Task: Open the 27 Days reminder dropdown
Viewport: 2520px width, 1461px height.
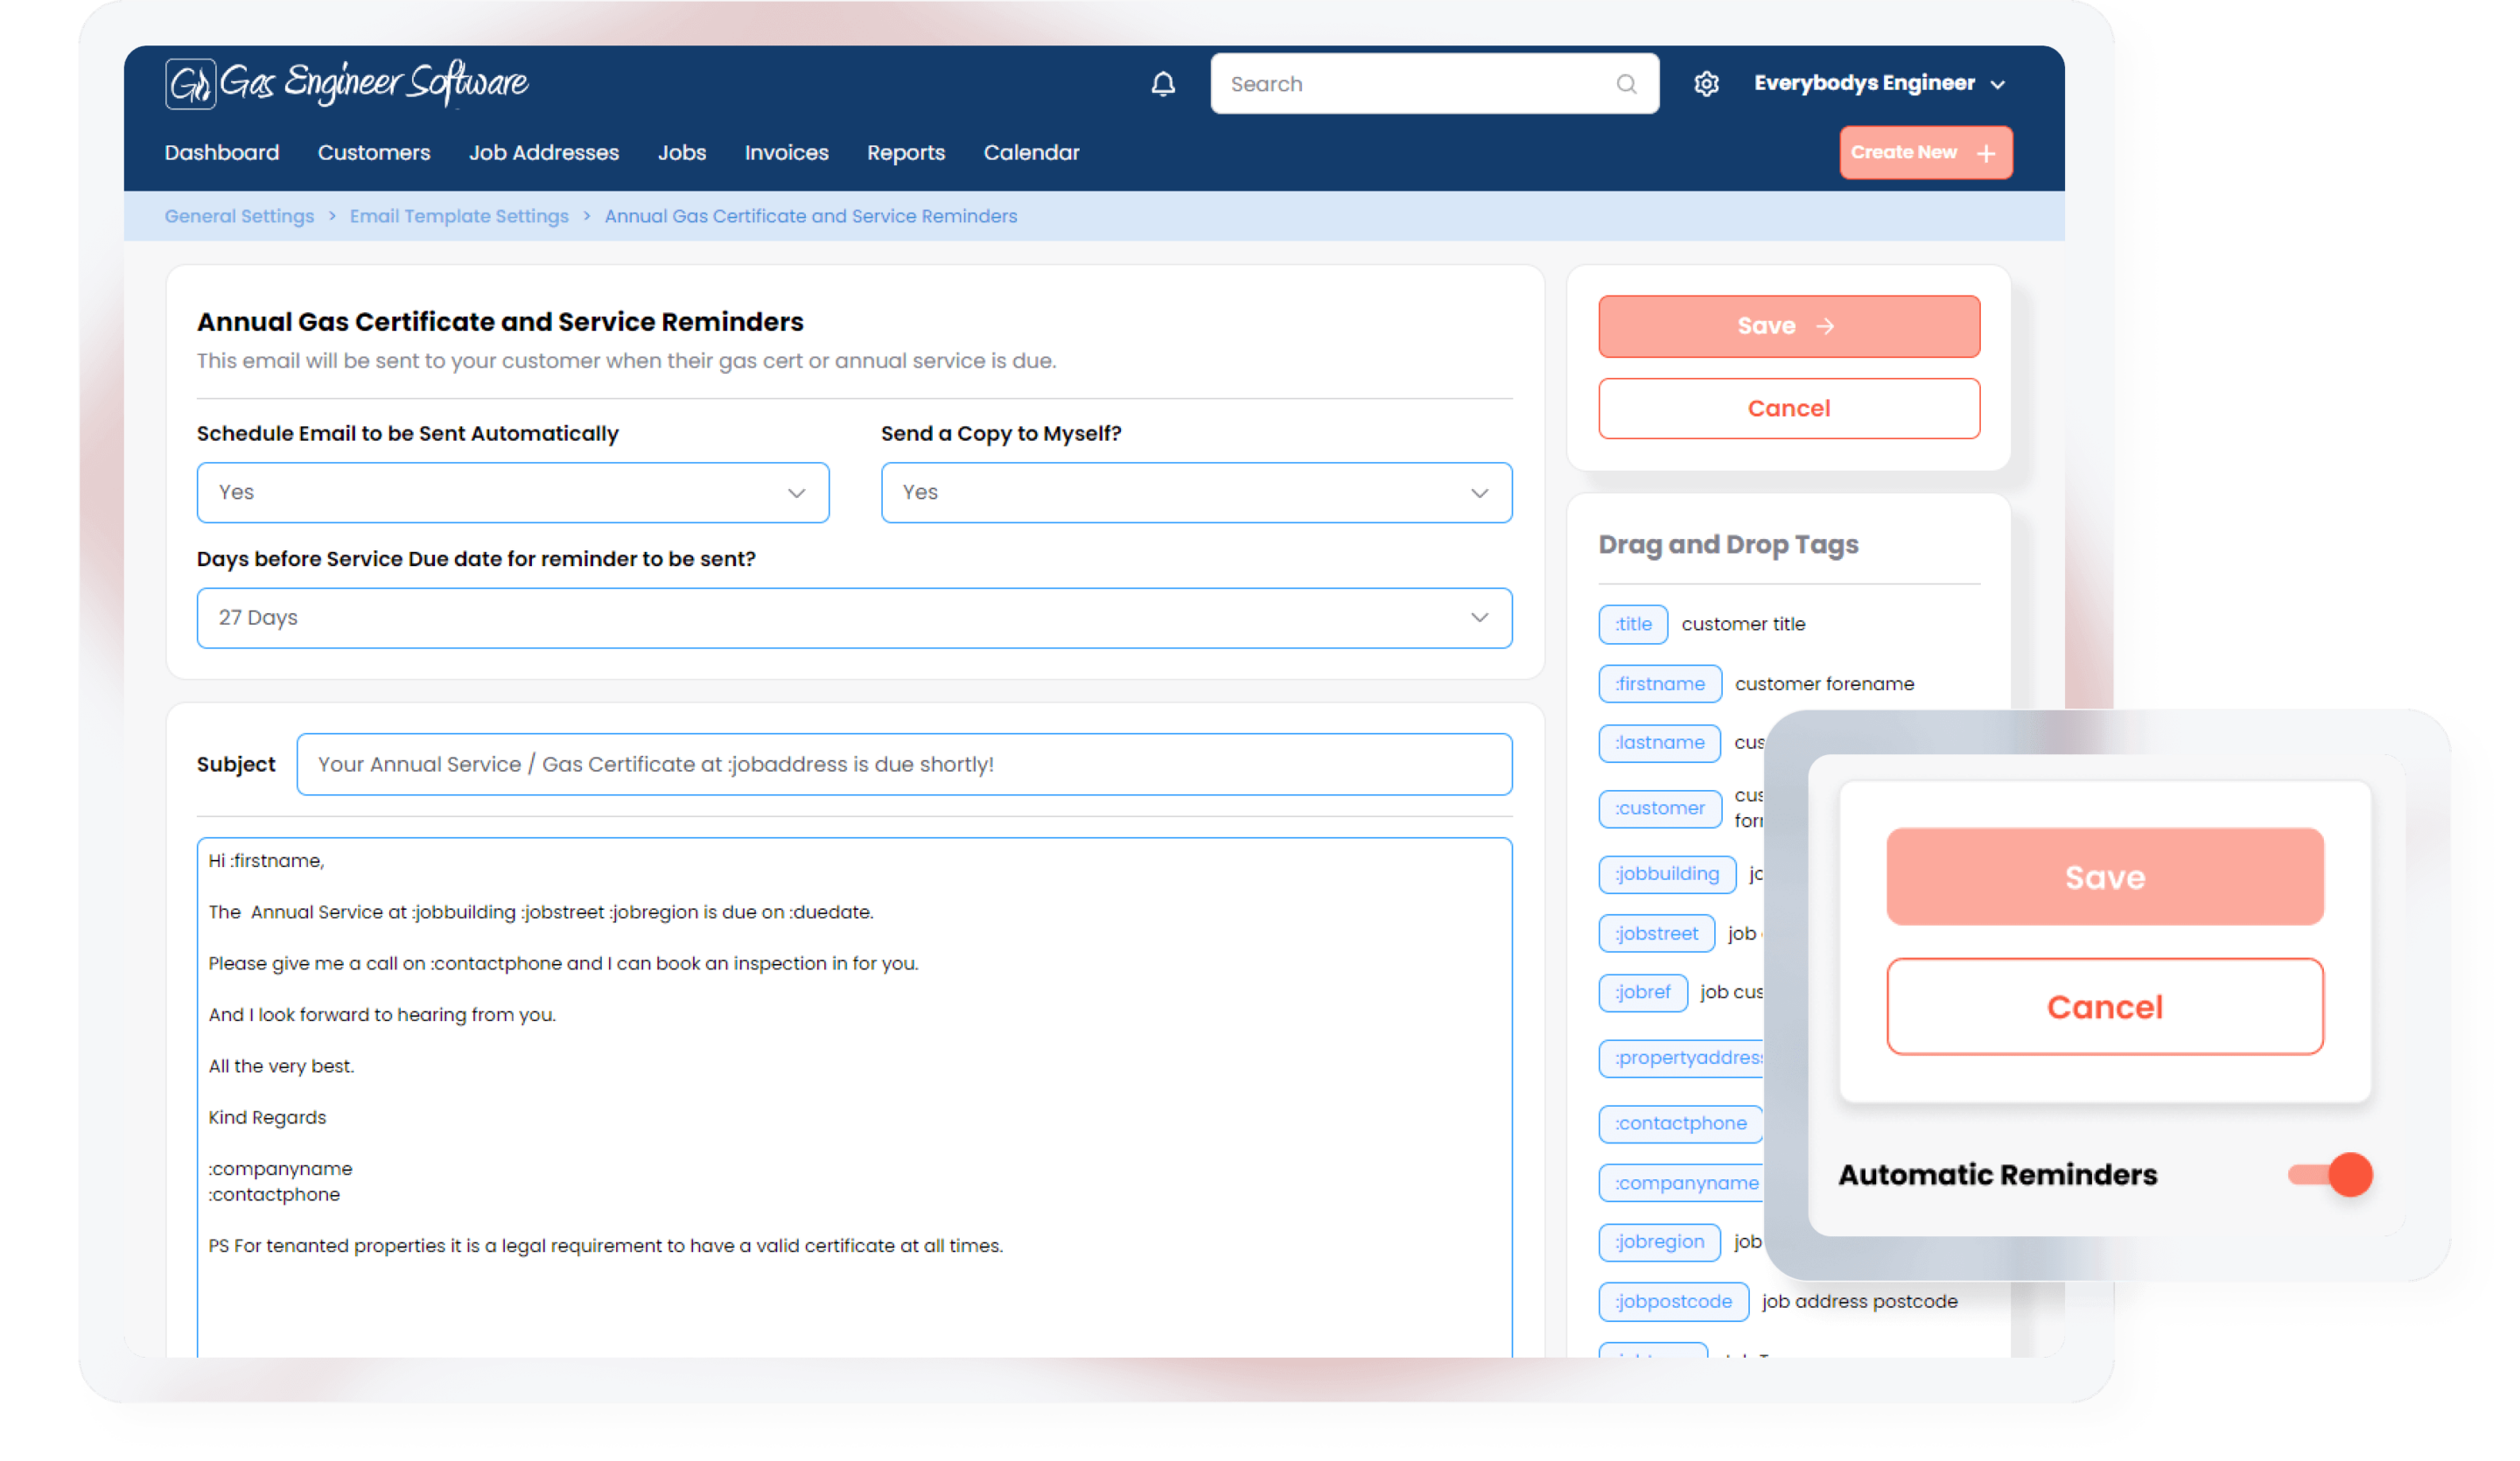Action: (x=853, y=618)
